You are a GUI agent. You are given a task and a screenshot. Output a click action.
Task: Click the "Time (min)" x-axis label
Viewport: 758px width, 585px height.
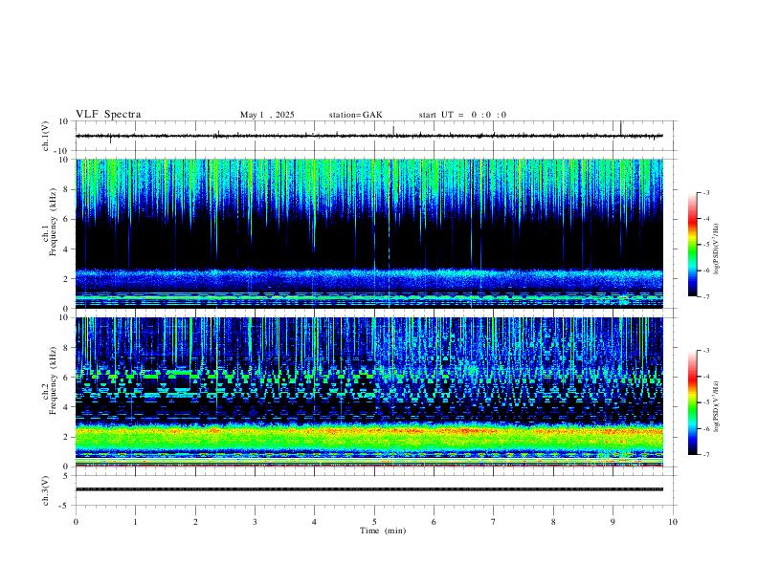click(383, 531)
